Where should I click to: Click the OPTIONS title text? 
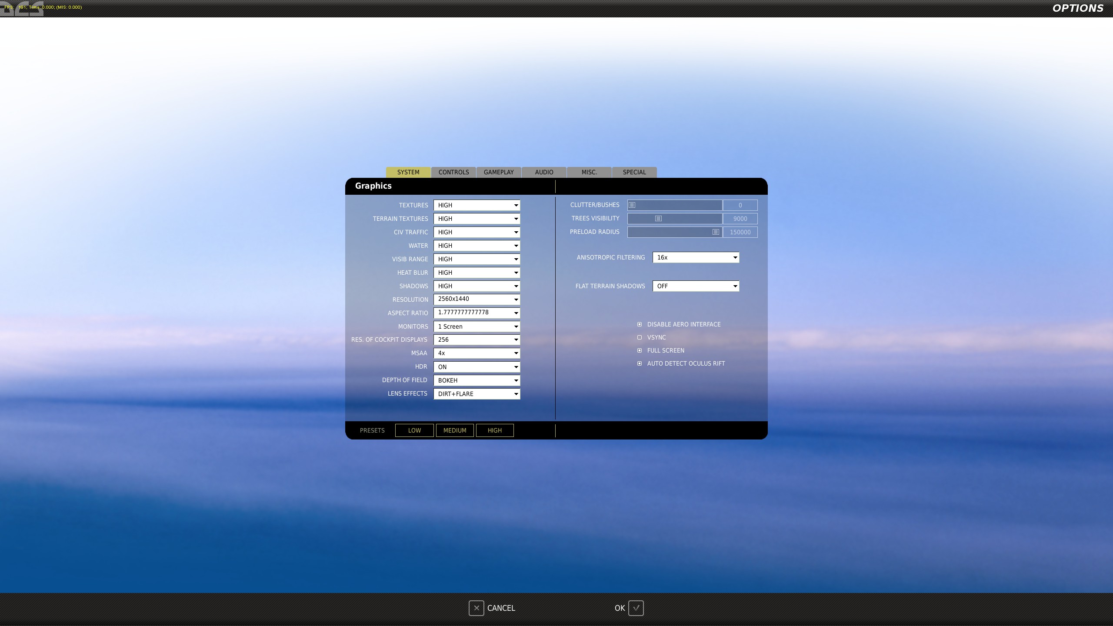pos(1078,8)
